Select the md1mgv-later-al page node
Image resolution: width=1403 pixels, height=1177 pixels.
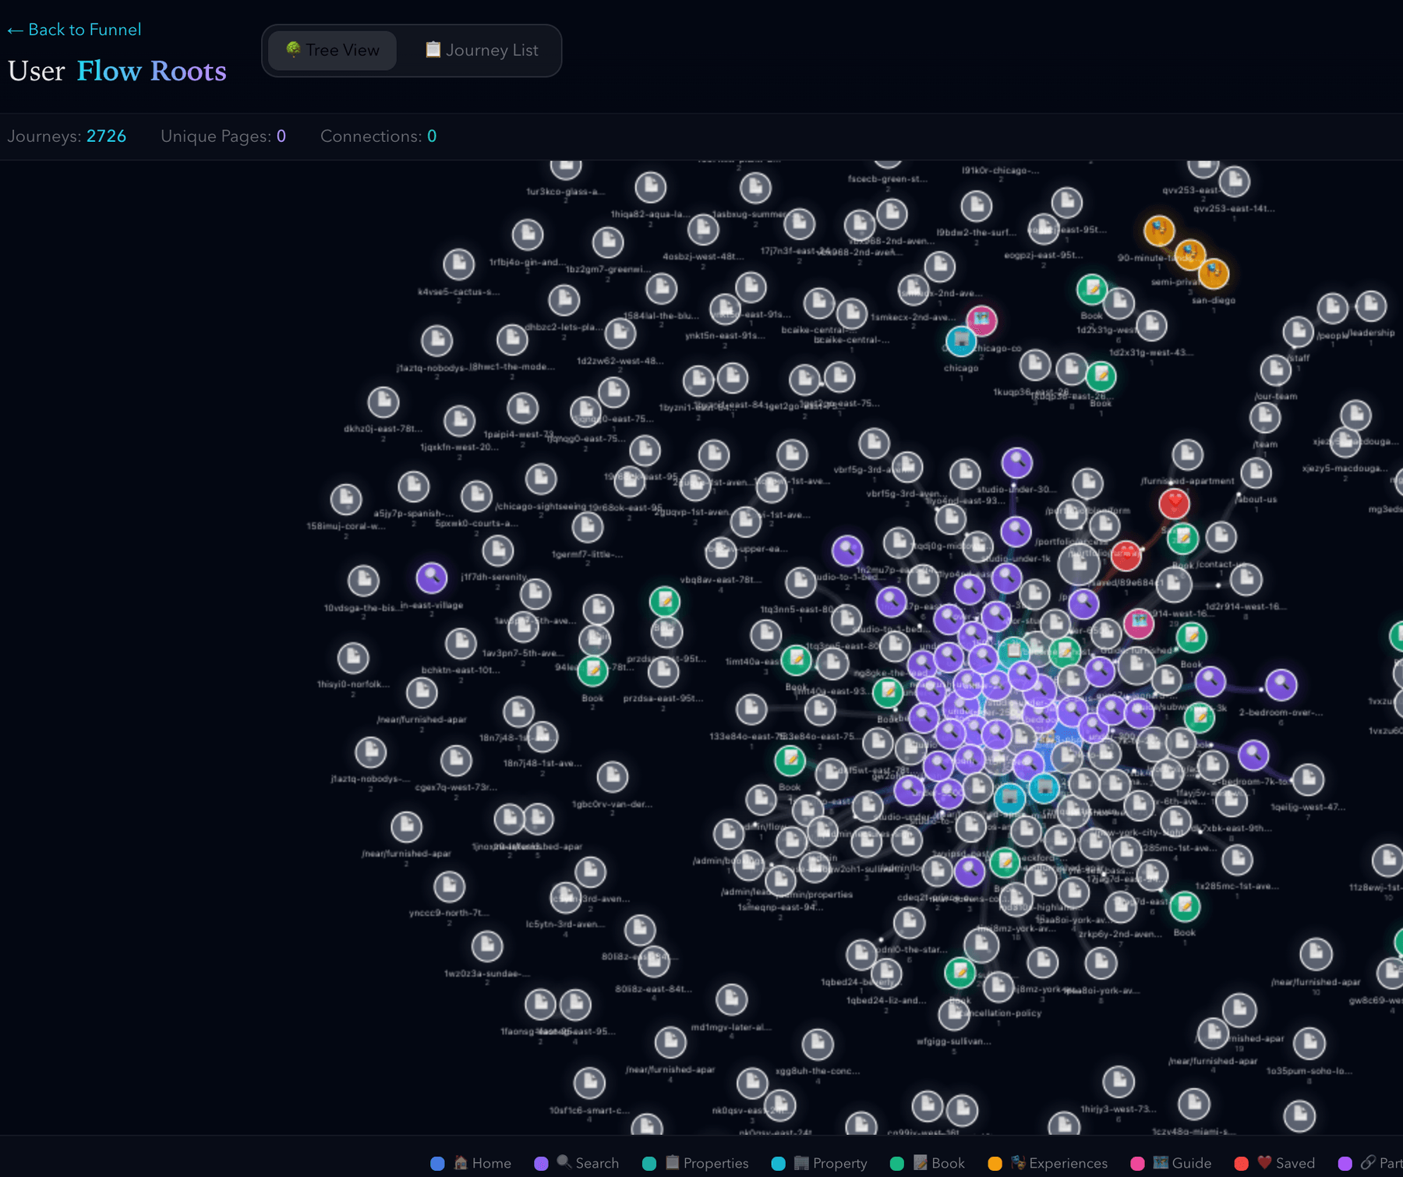point(731,1000)
